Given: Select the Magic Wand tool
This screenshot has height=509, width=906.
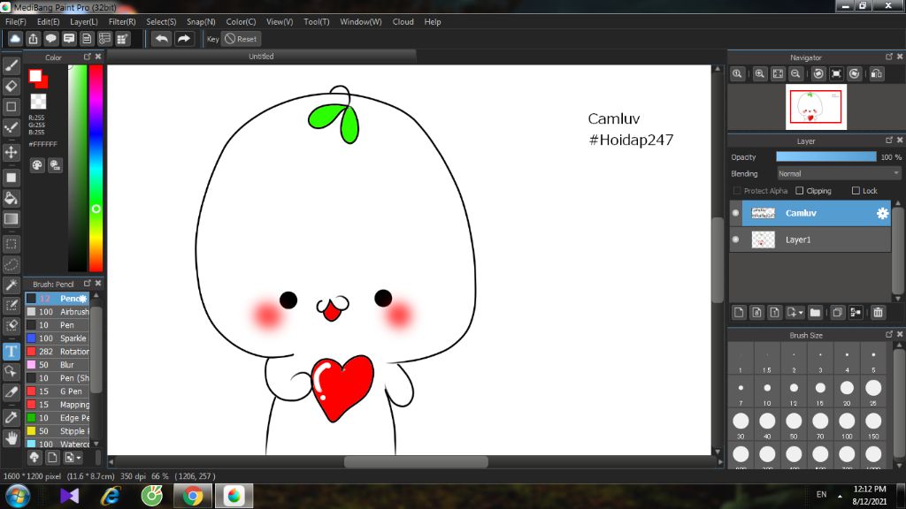Looking at the screenshot, I should (11, 285).
